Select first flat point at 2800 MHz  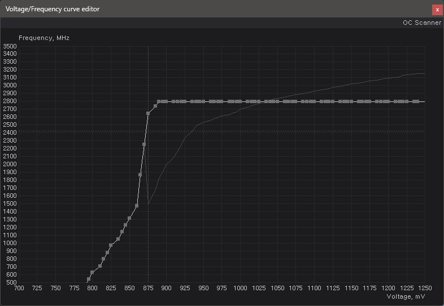159,101
